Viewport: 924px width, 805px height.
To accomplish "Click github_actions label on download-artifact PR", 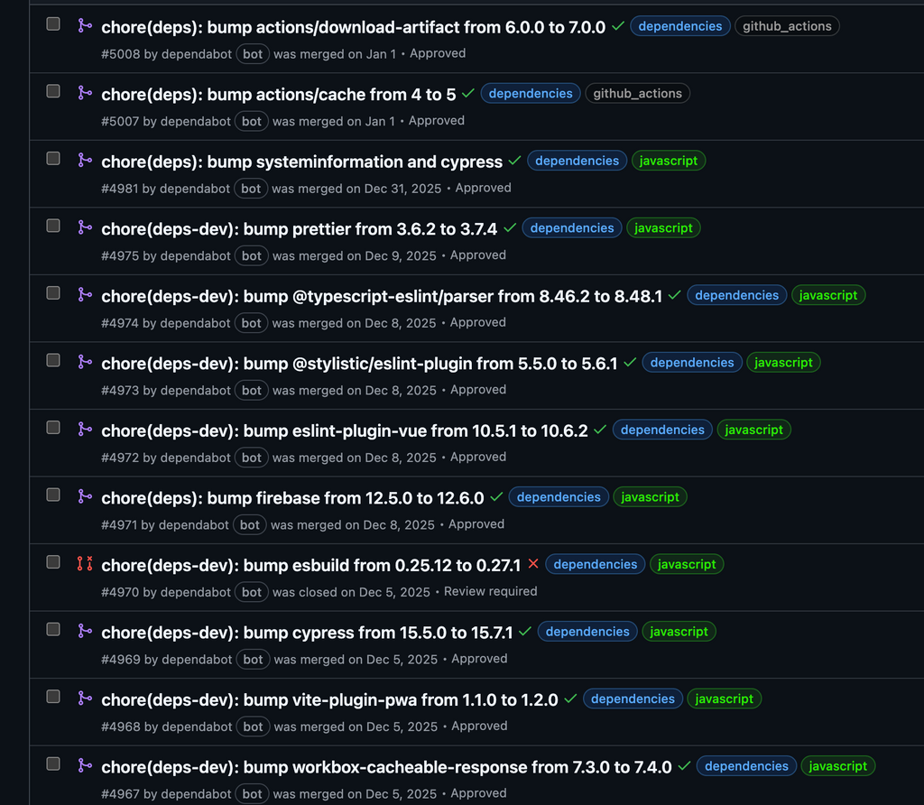I will click(x=787, y=26).
